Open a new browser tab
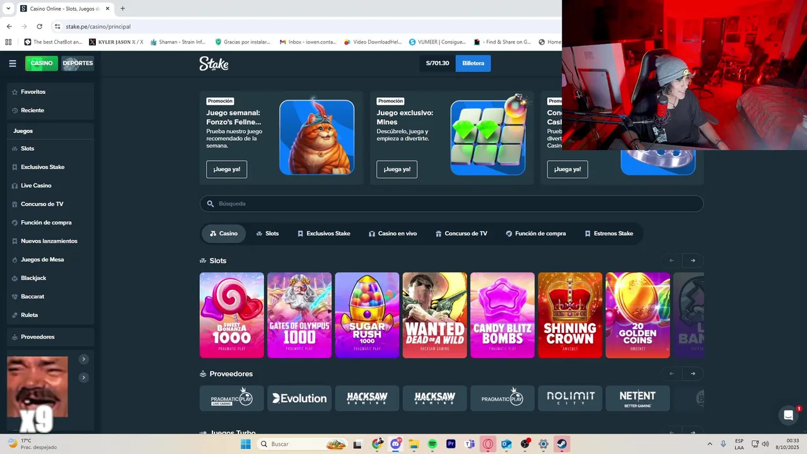Image resolution: width=807 pixels, height=454 pixels. point(122,9)
